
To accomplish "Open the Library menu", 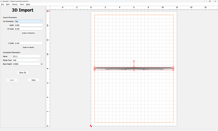I will tap(15, 4).
